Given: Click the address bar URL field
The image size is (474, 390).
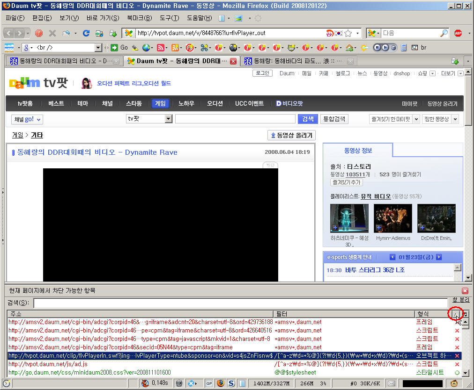Looking at the screenshot, I should (x=230, y=33).
